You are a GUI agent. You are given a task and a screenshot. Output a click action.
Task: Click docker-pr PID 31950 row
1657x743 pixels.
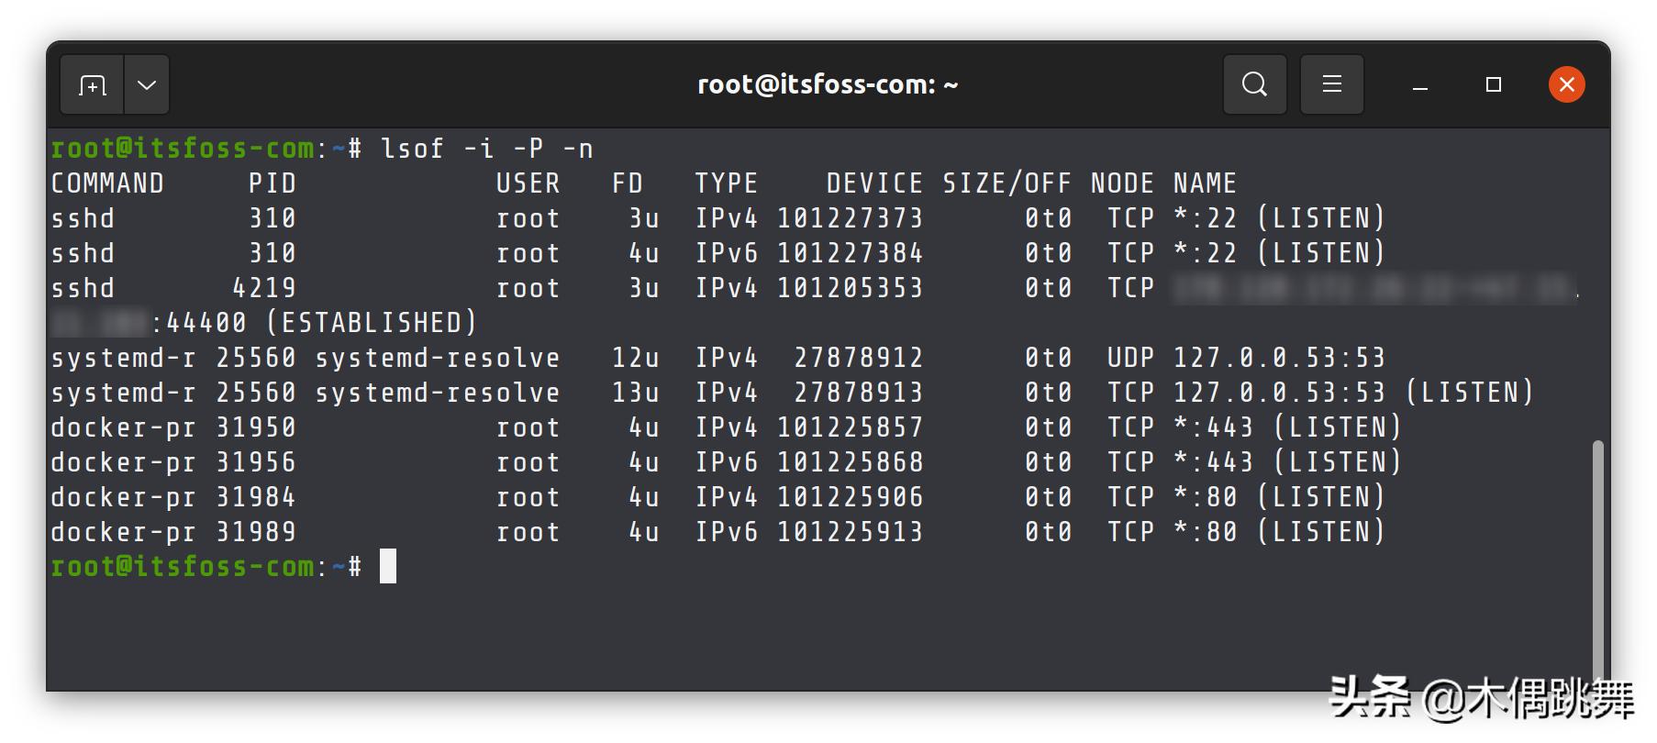(727, 427)
